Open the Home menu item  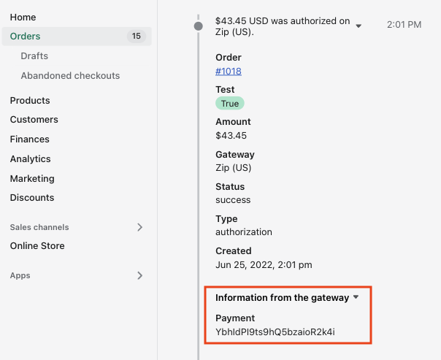pos(23,17)
